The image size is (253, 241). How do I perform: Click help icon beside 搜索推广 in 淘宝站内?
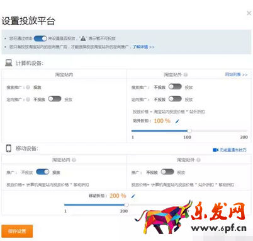click(x=28, y=87)
